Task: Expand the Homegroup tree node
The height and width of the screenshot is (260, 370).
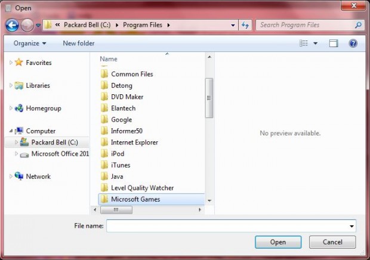Action: point(11,108)
